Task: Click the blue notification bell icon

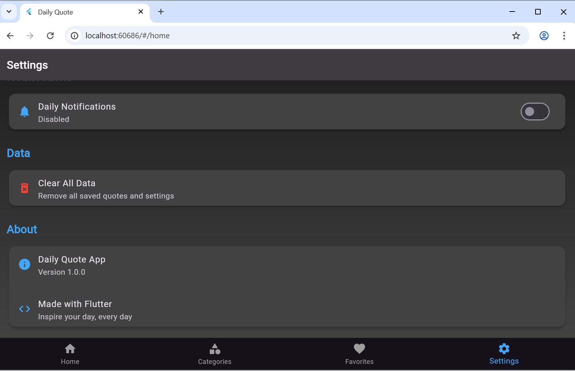Action: [25, 112]
